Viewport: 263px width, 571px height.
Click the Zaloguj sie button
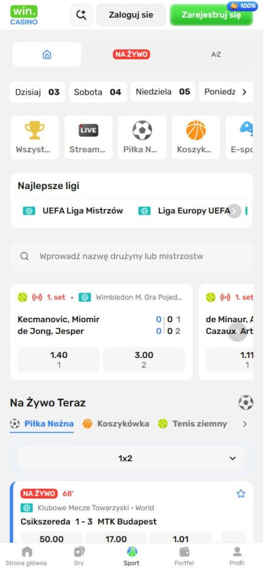(x=131, y=15)
